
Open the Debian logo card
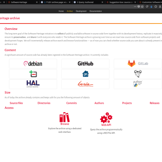point(33,64)
